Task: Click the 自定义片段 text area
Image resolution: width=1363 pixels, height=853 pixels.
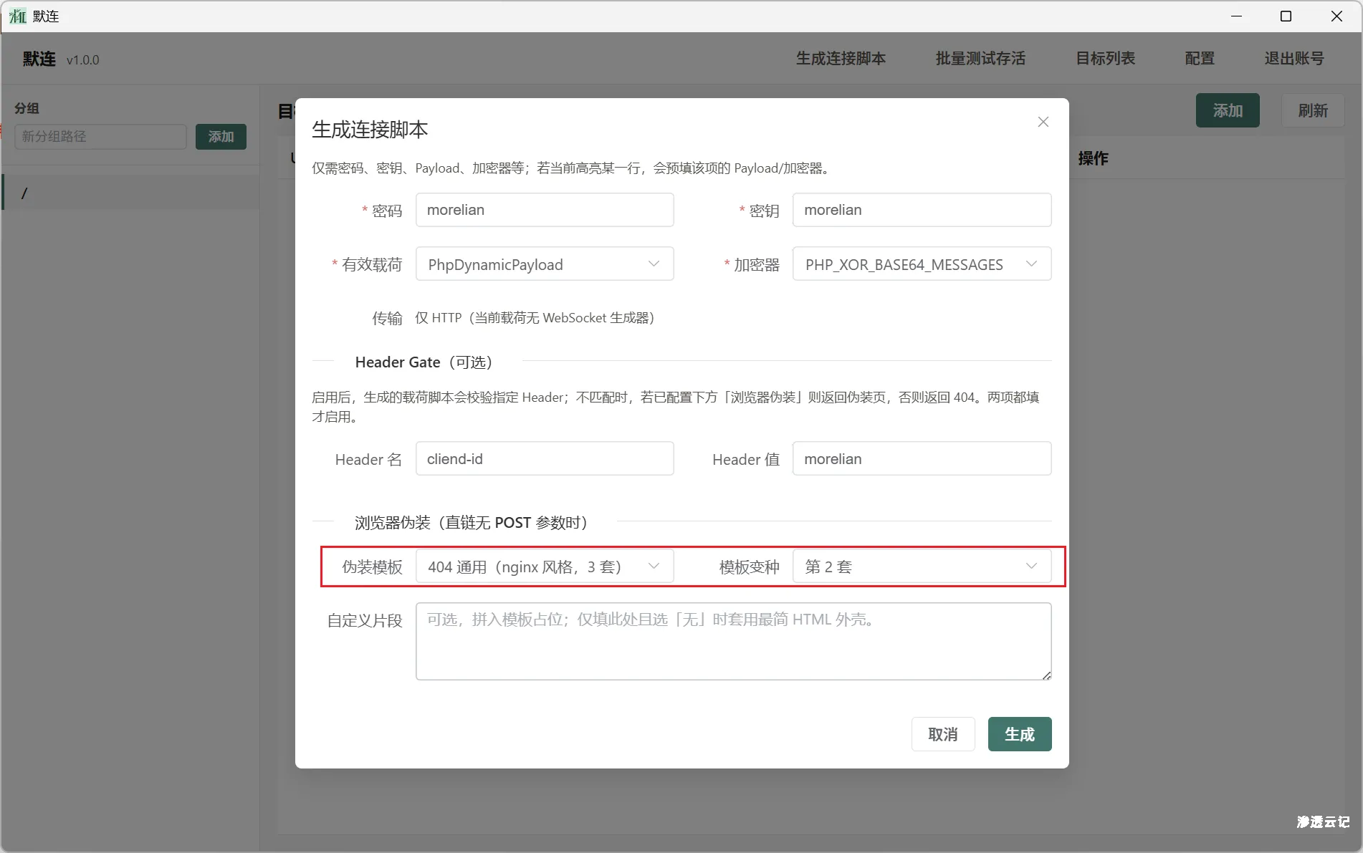Action: (732, 641)
